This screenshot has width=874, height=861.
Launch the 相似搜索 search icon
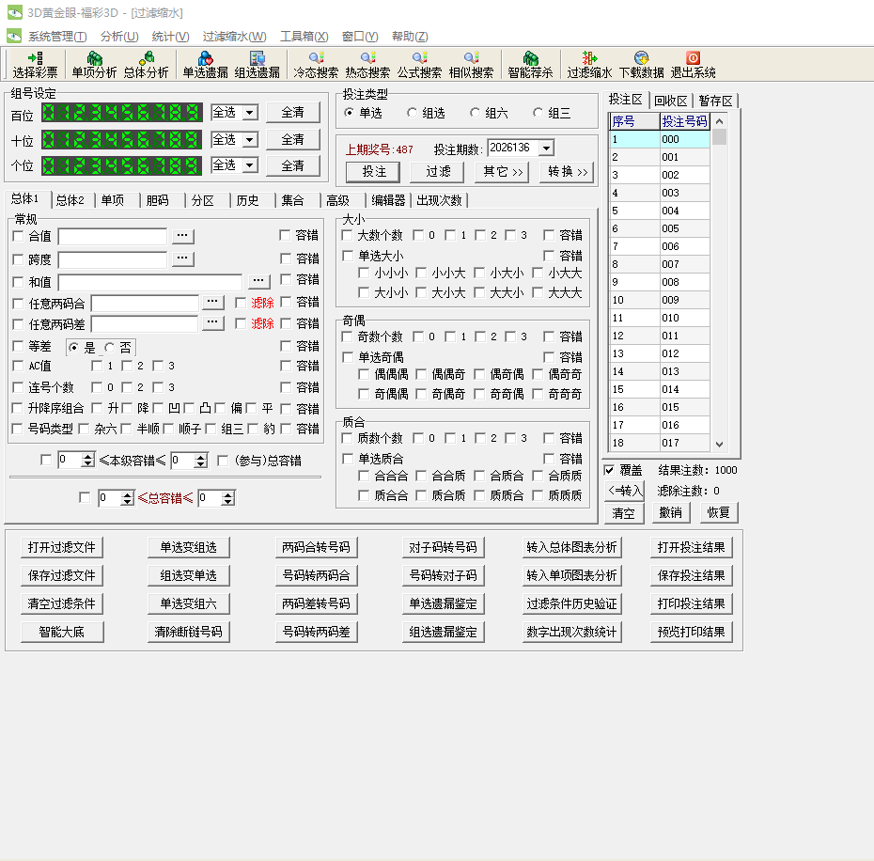coord(471,65)
